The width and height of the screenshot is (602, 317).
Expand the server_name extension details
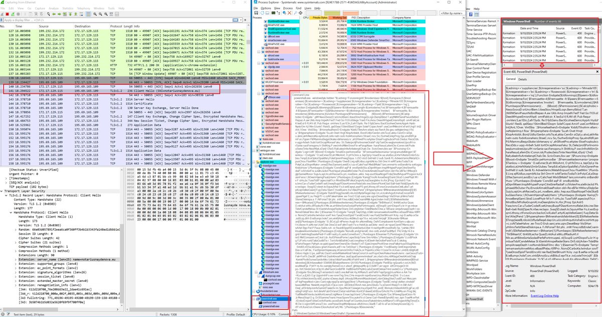click(15, 259)
